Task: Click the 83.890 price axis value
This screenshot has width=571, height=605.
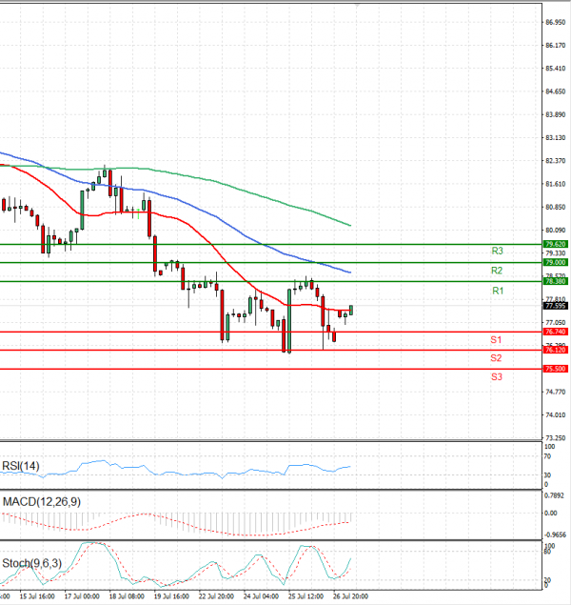Action: click(556, 115)
